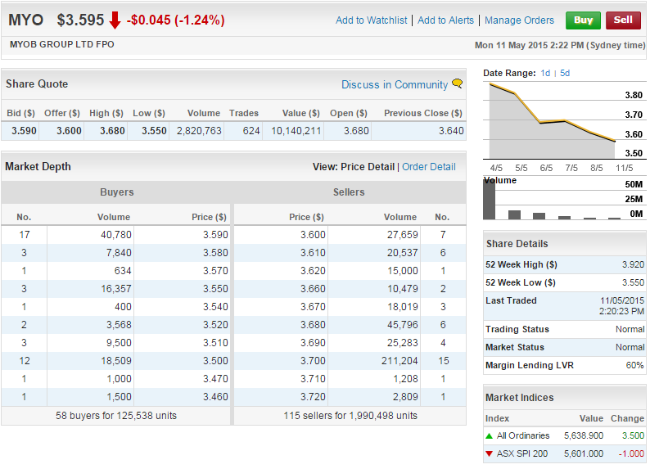This screenshot has width=650, height=469.
Task: Click the Discuss in Community speech bubble icon
Action: pos(458,83)
